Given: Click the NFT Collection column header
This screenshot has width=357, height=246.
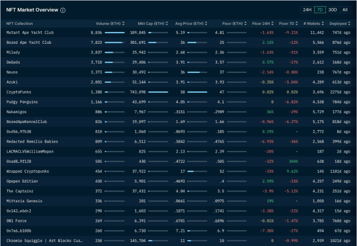Looking at the screenshot, I should click(20, 24).
